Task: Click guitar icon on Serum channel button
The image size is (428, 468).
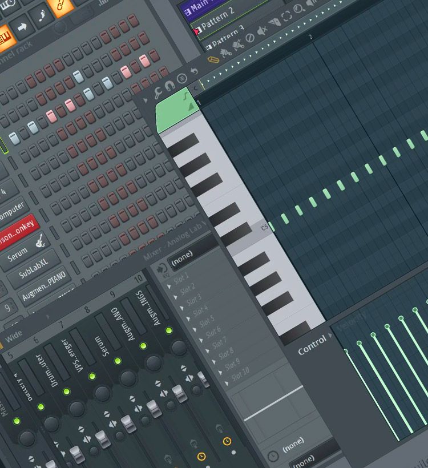Action: pos(40,241)
